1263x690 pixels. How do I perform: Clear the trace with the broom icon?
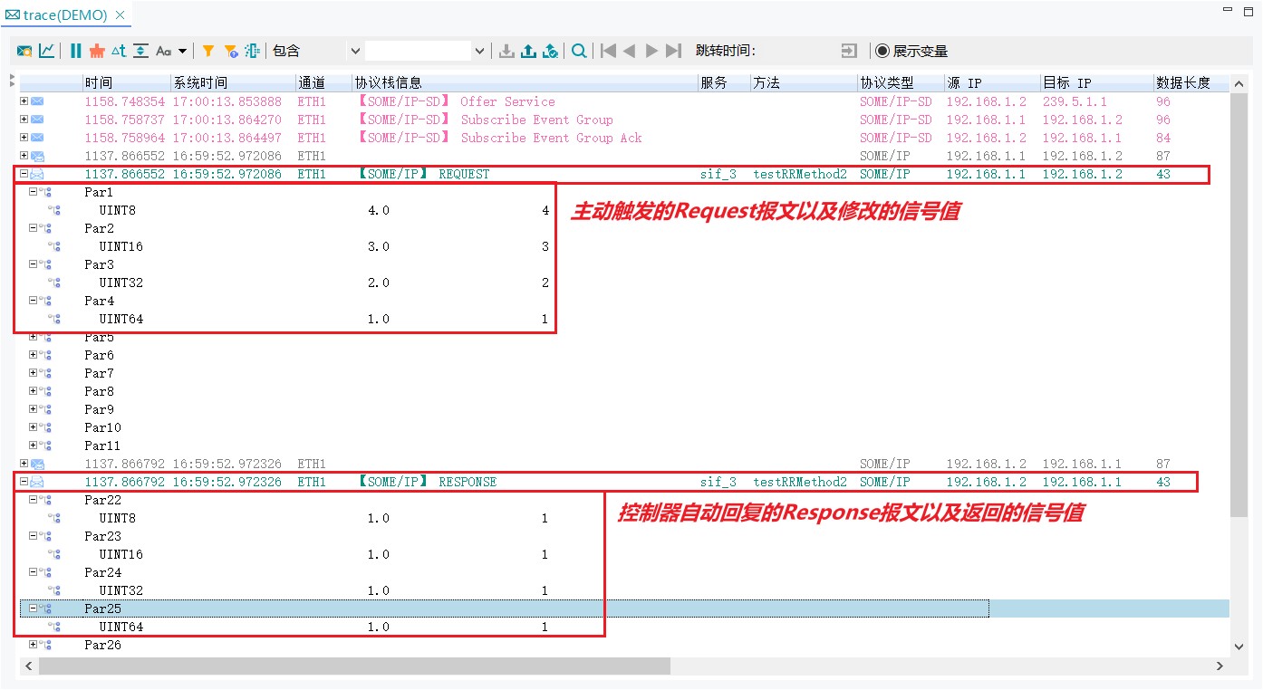97,52
